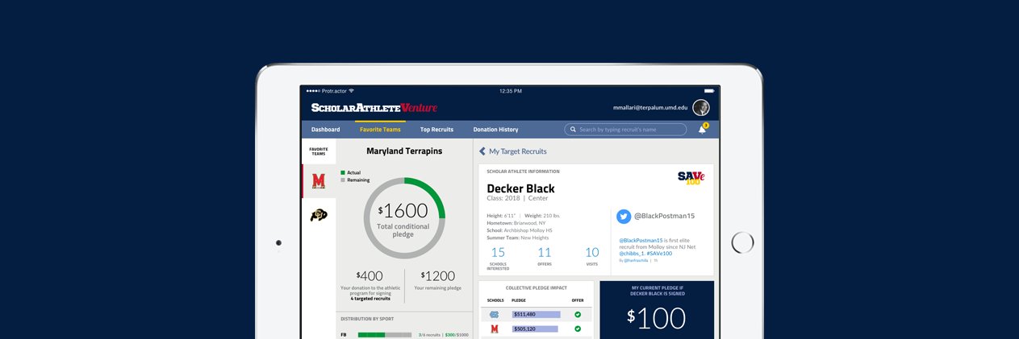Click the #SAVe100 hashtag
1019x339 pixels.
(658, 254)
